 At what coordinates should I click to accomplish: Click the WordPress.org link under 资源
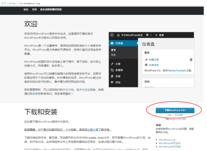point(167,140)
